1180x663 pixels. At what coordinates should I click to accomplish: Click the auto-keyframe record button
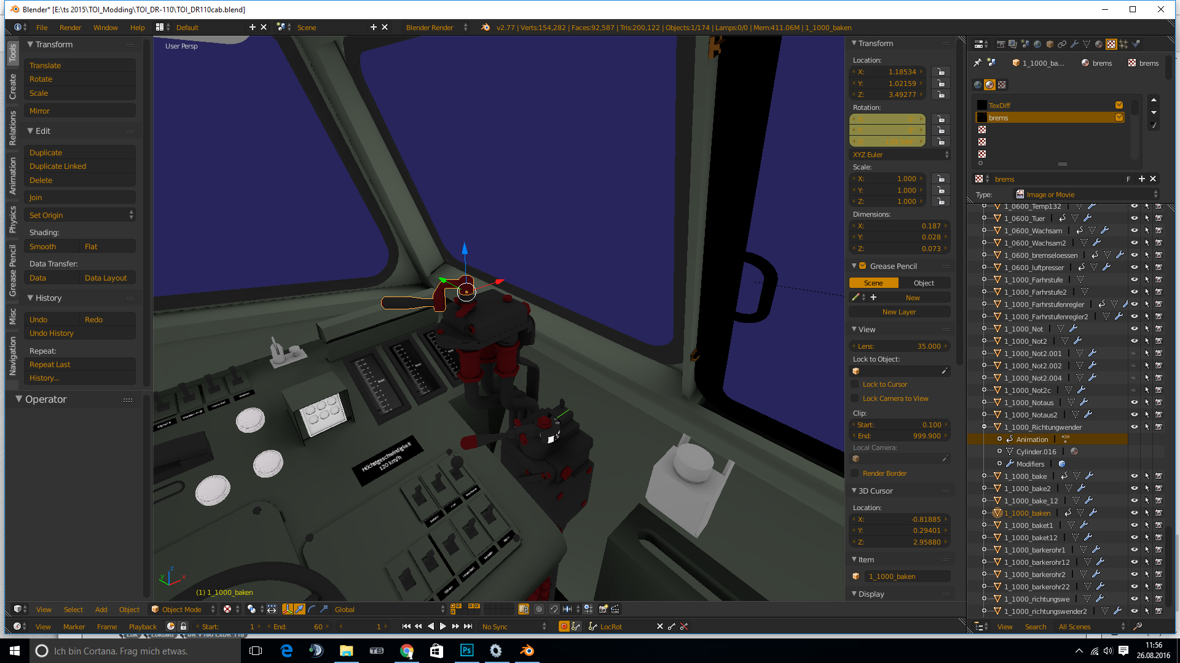point(564,626)
